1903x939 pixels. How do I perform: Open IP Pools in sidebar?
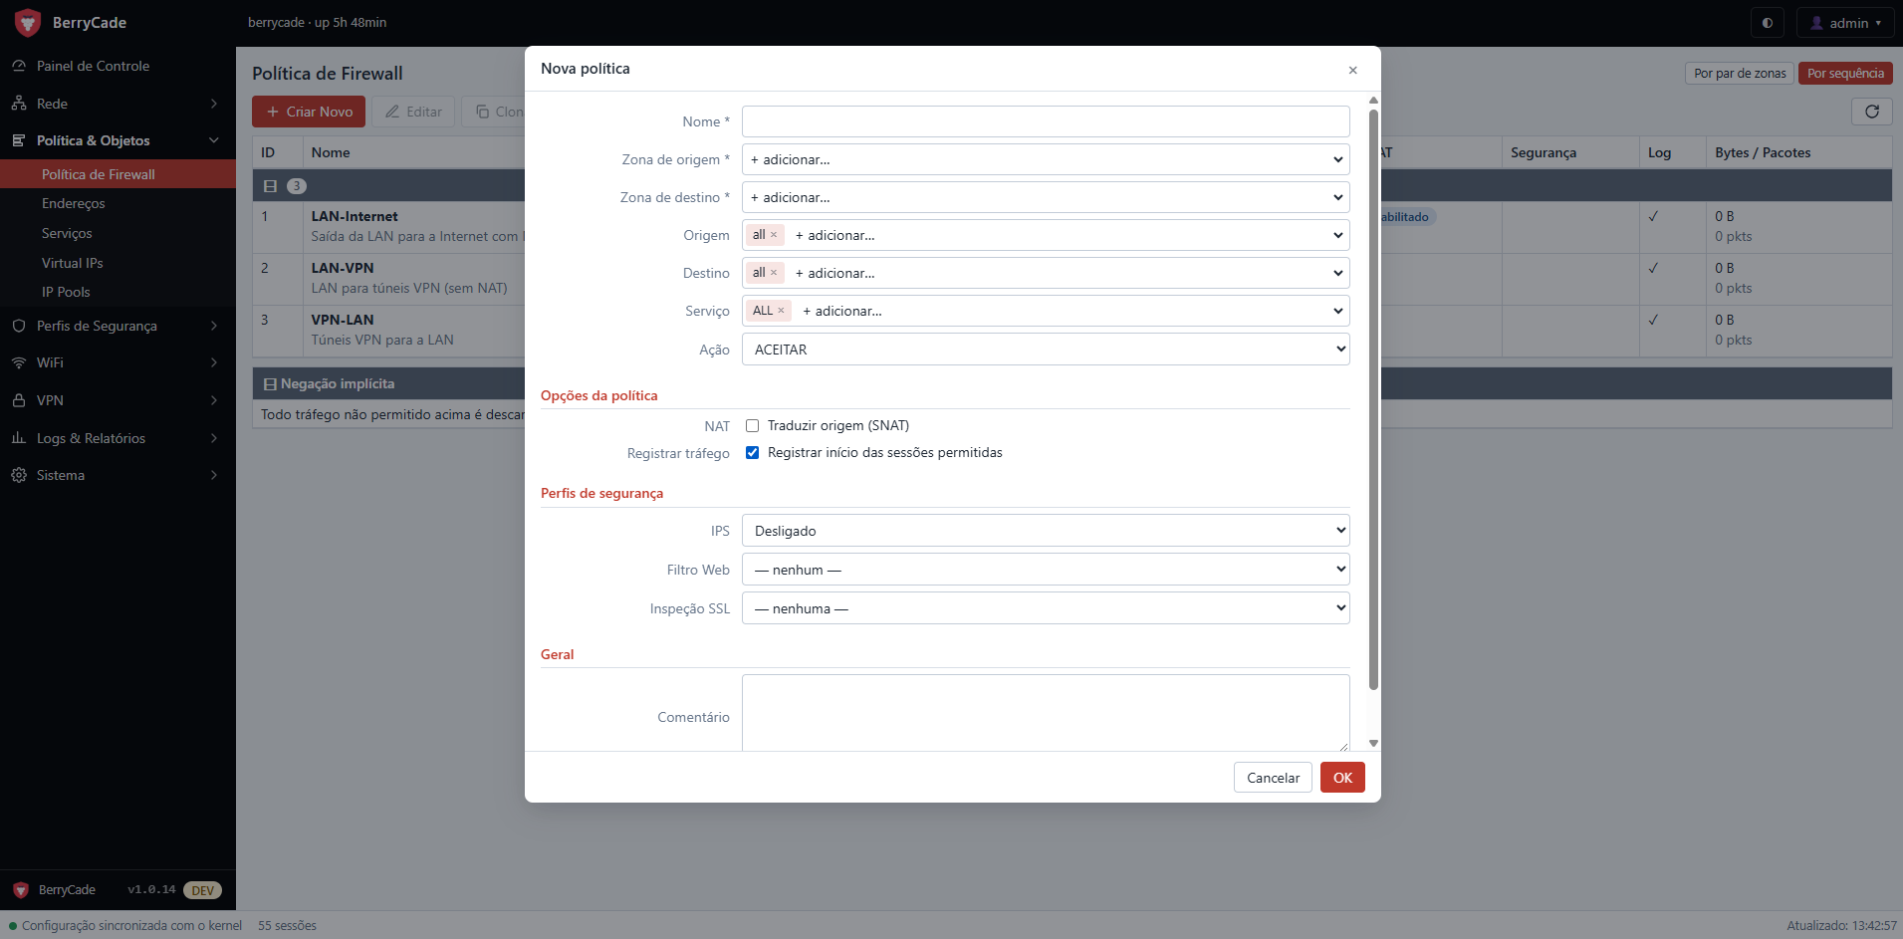[x=66, y=292]
